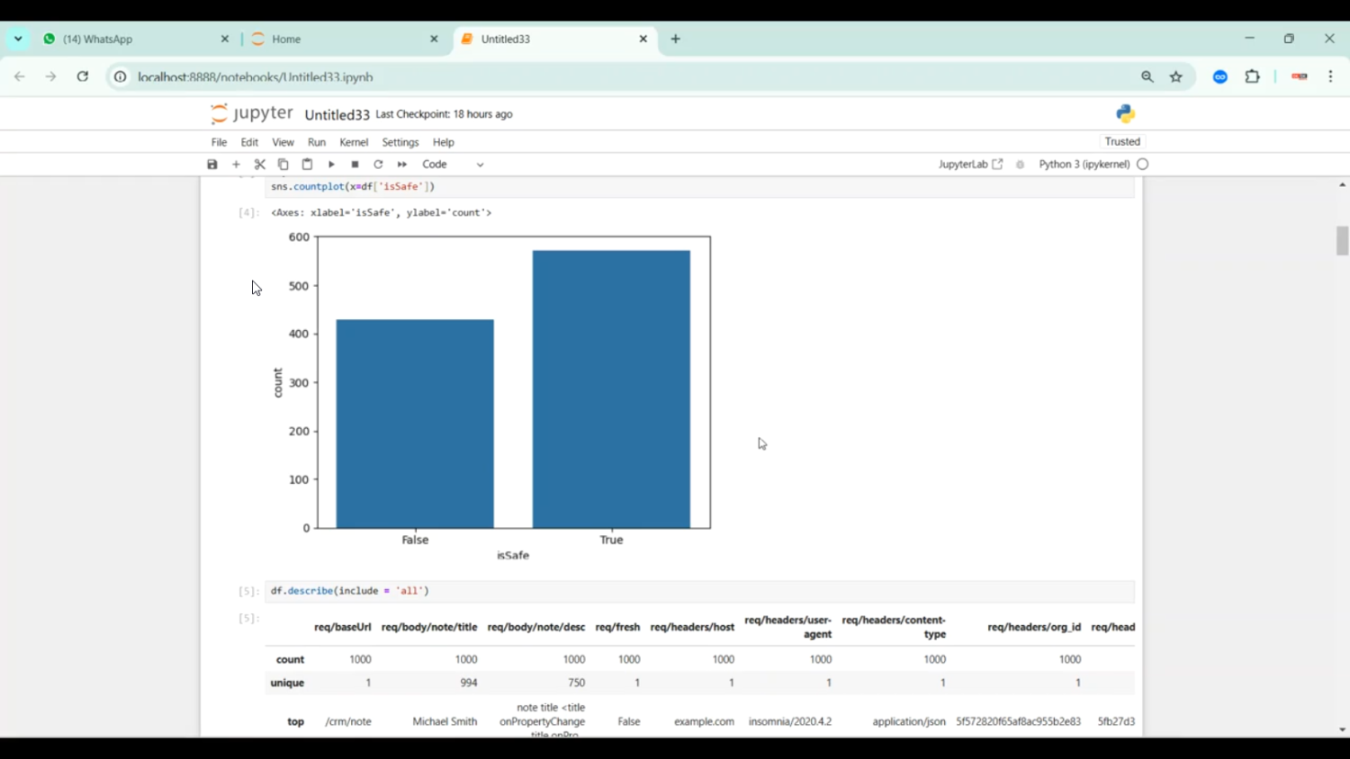Cut the selected cell using scissors icon

click(x=260, y=165)
